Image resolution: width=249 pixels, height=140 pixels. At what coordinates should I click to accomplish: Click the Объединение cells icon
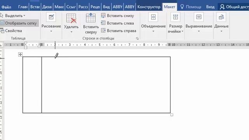153,17
